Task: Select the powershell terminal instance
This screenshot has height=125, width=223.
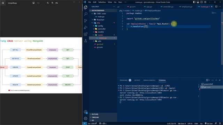Action: click(x=211, y=84)
